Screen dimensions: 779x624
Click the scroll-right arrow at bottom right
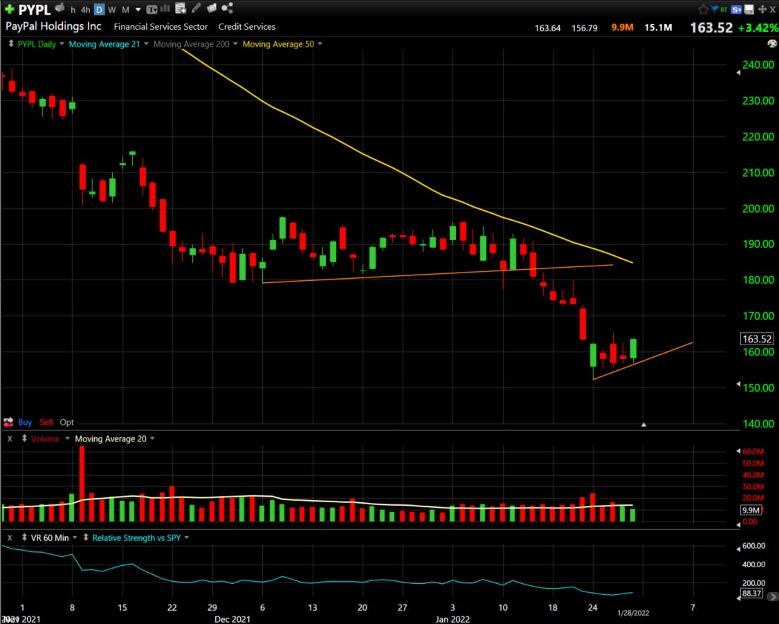(773, 596)
